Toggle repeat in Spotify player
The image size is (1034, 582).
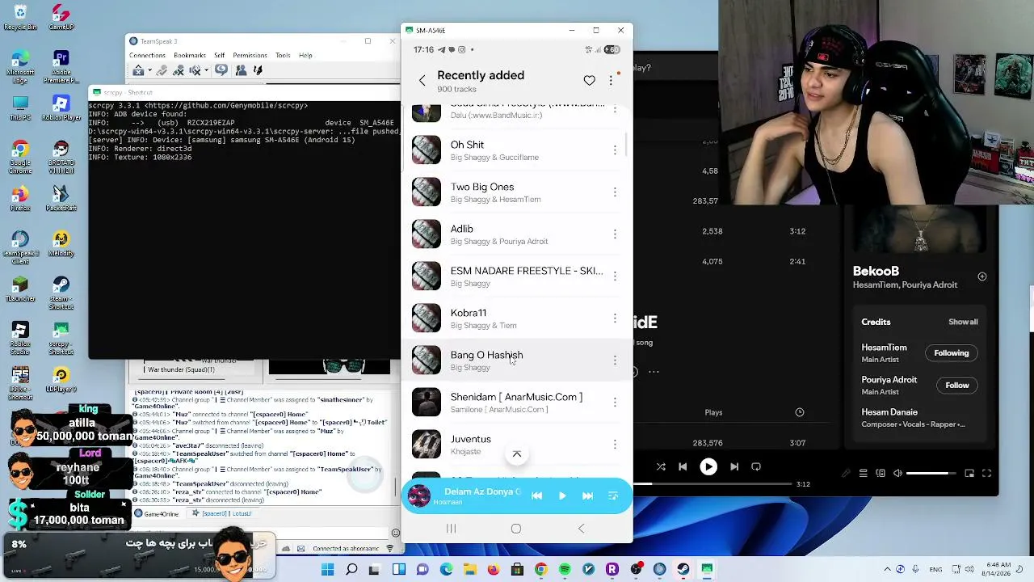click(x=756, y=466)
